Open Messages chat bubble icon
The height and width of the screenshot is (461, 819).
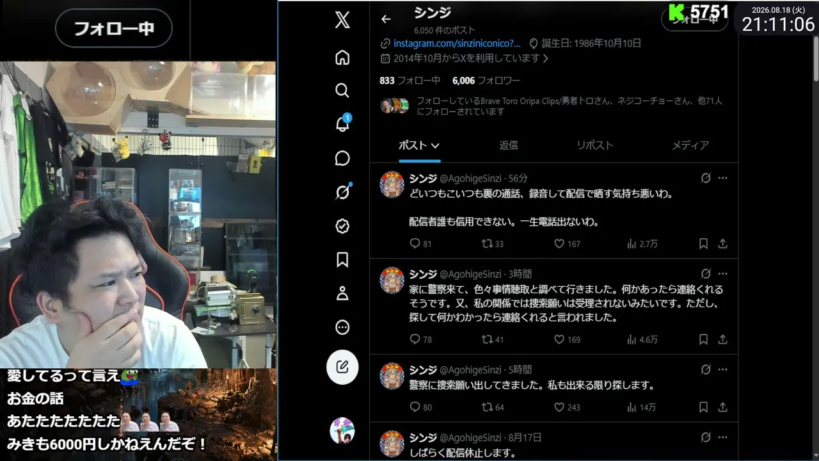(342, 158)
